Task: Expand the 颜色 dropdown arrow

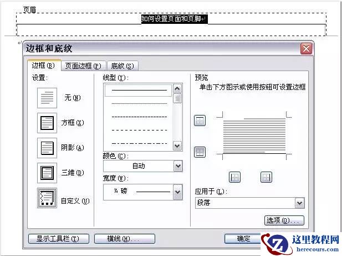Action: (x=178, y=166)
